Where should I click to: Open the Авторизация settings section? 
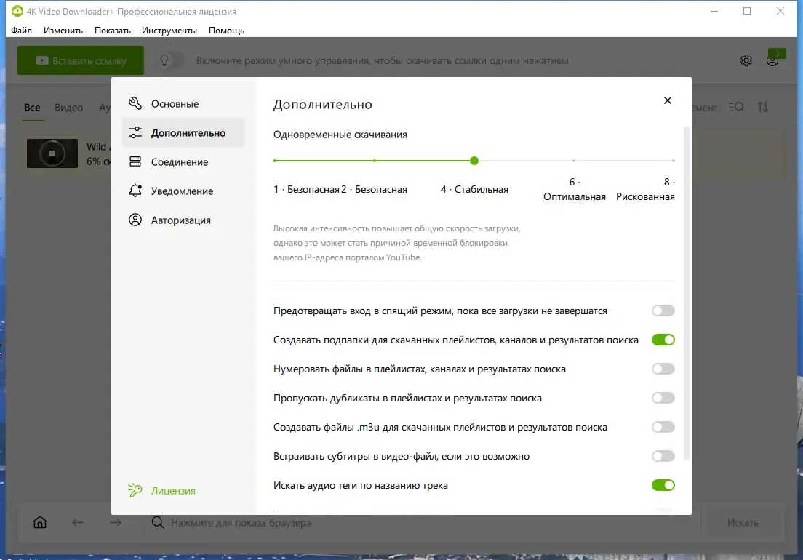coord(182,220)
